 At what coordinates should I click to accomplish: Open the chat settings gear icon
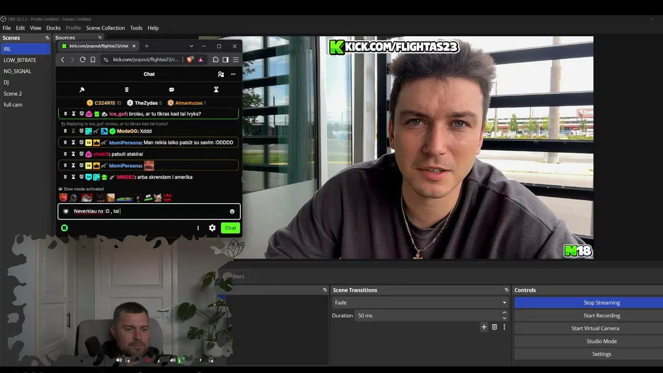[x=212, y=228]
